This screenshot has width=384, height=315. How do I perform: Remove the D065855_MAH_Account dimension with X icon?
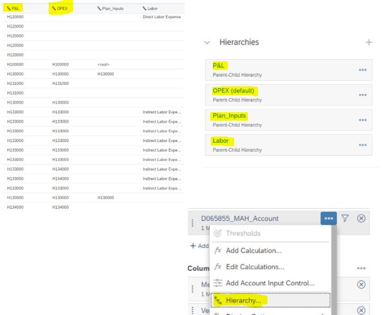coord(361,218)
